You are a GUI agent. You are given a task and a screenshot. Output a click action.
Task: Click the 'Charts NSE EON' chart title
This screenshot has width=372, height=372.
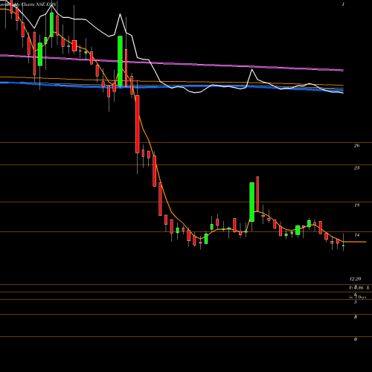(x=39, y=4)
